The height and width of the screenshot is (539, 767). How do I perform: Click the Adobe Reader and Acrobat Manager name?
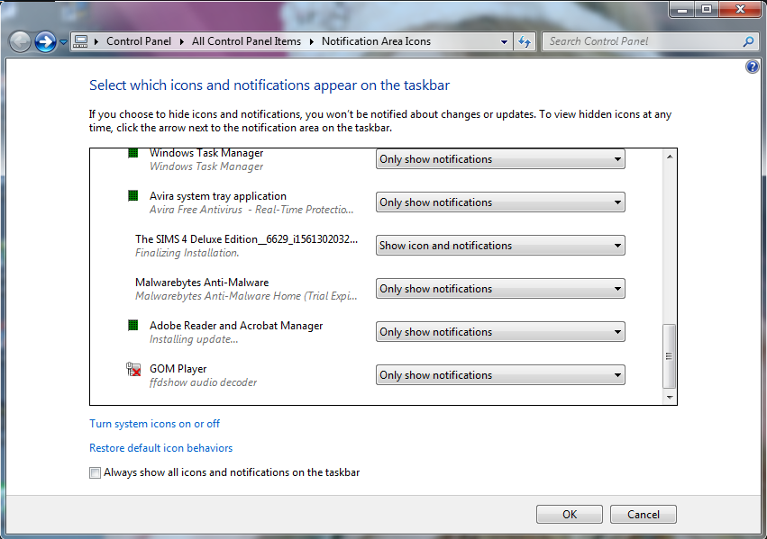(236, 326)
